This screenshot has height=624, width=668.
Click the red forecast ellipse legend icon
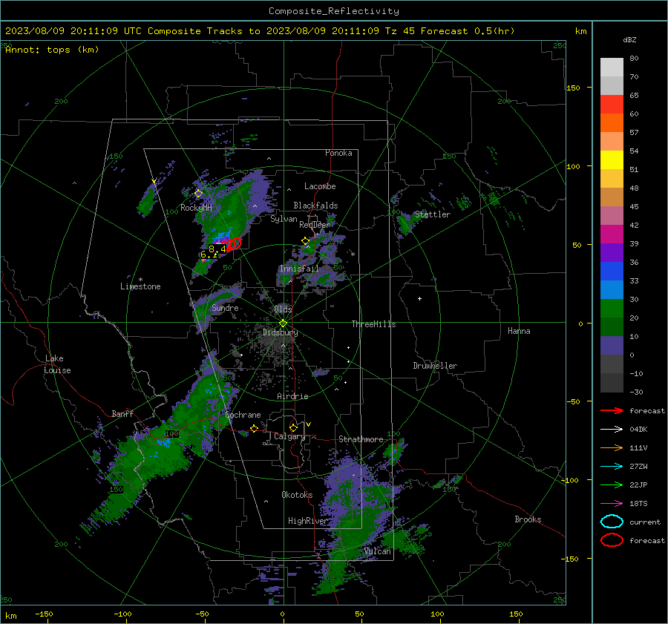point(612,540)
